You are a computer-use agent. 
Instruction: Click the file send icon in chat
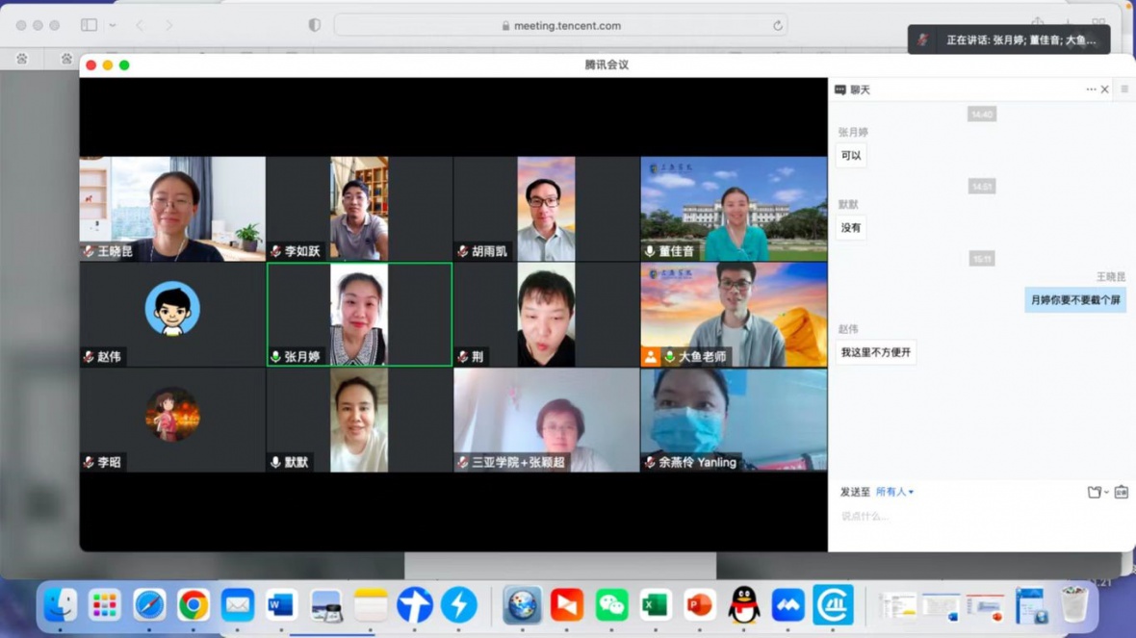(1094, 492)
